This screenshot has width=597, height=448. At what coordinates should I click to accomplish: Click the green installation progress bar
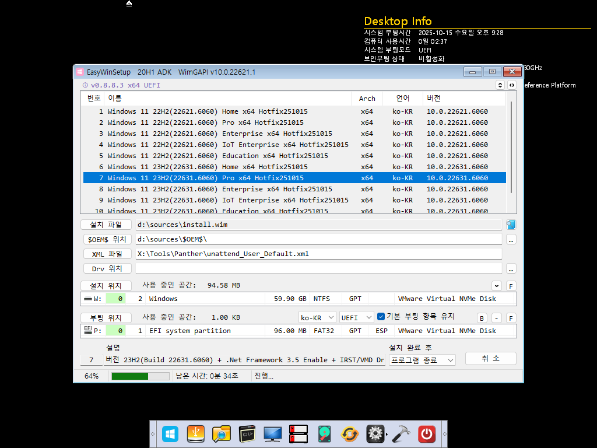click(140, 376)
